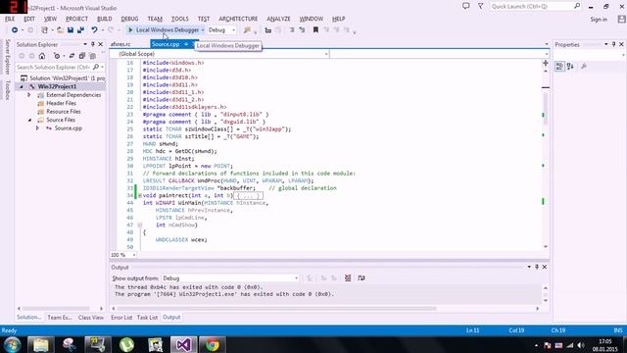Expand the External Dependencies node

tap(28, 95)
